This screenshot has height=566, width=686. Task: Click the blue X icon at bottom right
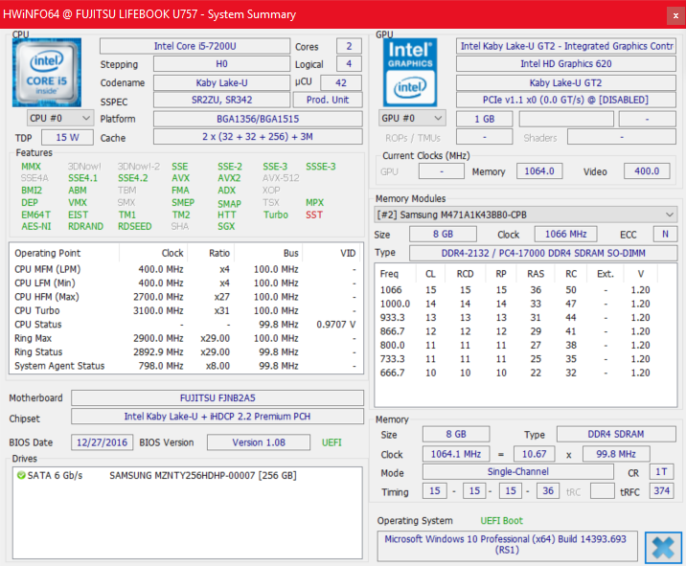[x=661, y=546]
